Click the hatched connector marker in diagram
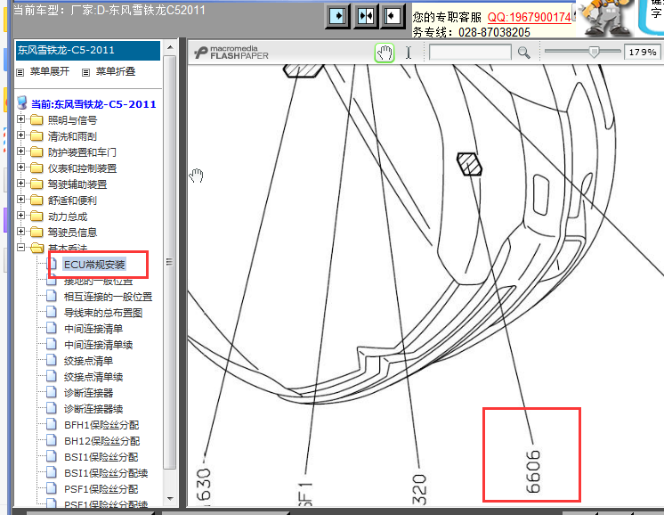 [469, 164]
